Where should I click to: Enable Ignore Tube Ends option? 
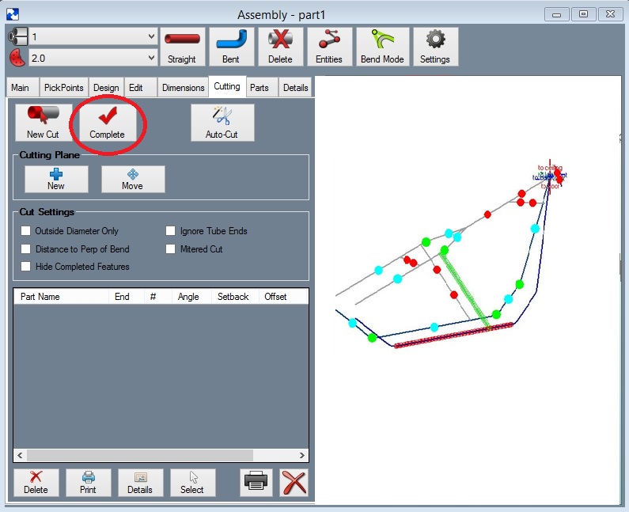pyautogui.click(x=171, y=231)
